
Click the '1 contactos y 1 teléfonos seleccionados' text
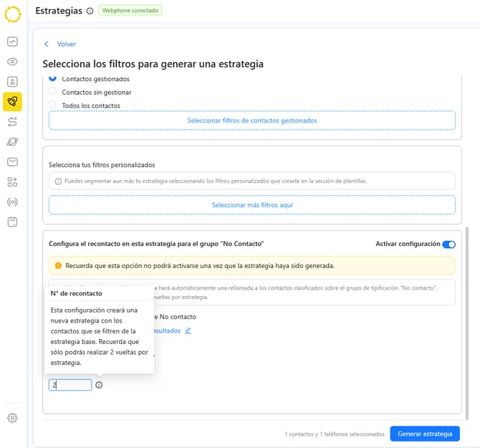(x=335, y=434)
